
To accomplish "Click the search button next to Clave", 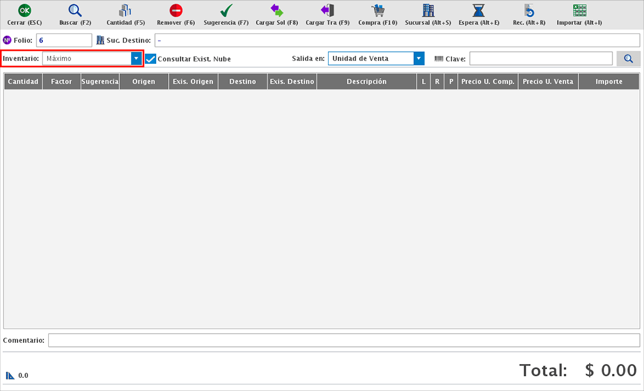I will (628, 58).
